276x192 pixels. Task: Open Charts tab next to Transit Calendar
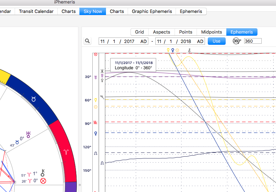(69, 12)
